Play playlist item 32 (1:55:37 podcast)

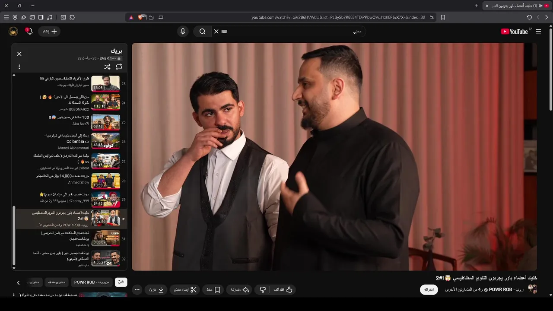71,258
